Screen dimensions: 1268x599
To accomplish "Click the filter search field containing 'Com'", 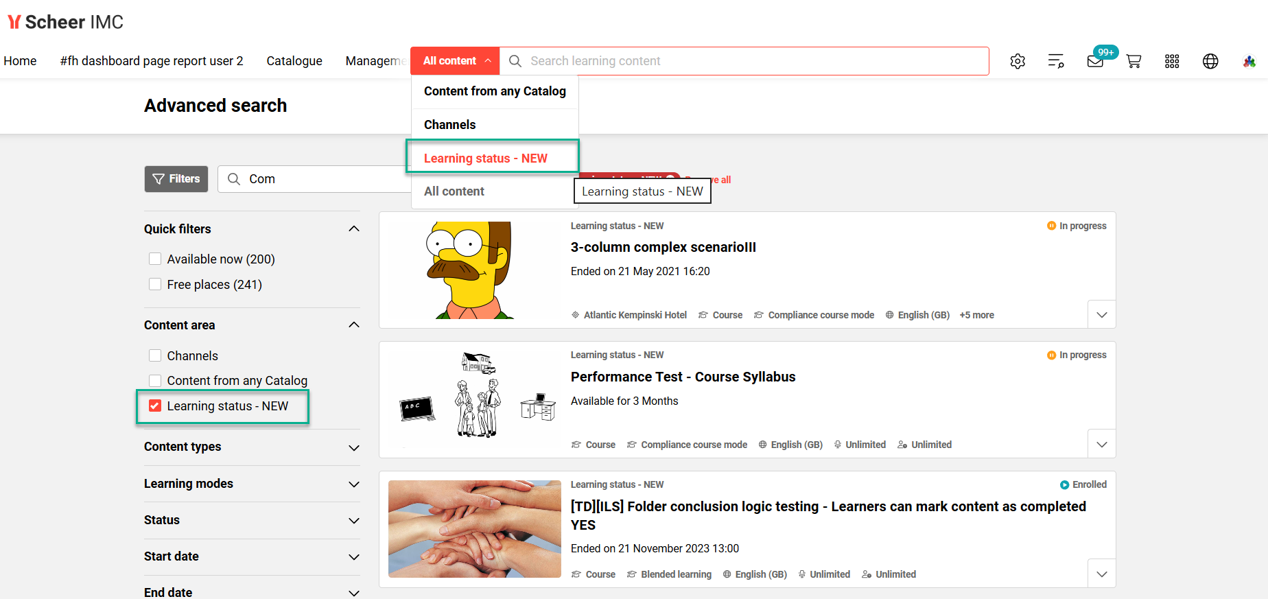I will (x=316, y=179).
